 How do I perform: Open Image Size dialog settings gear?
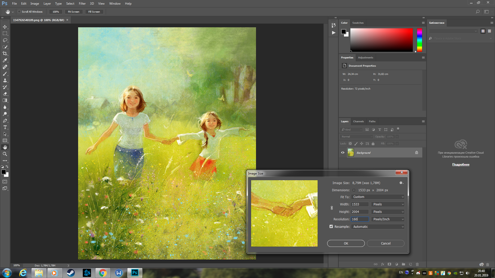coord(401,183)
